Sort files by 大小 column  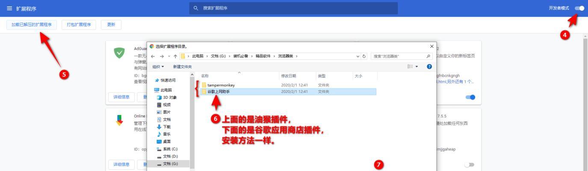point(365,76)
